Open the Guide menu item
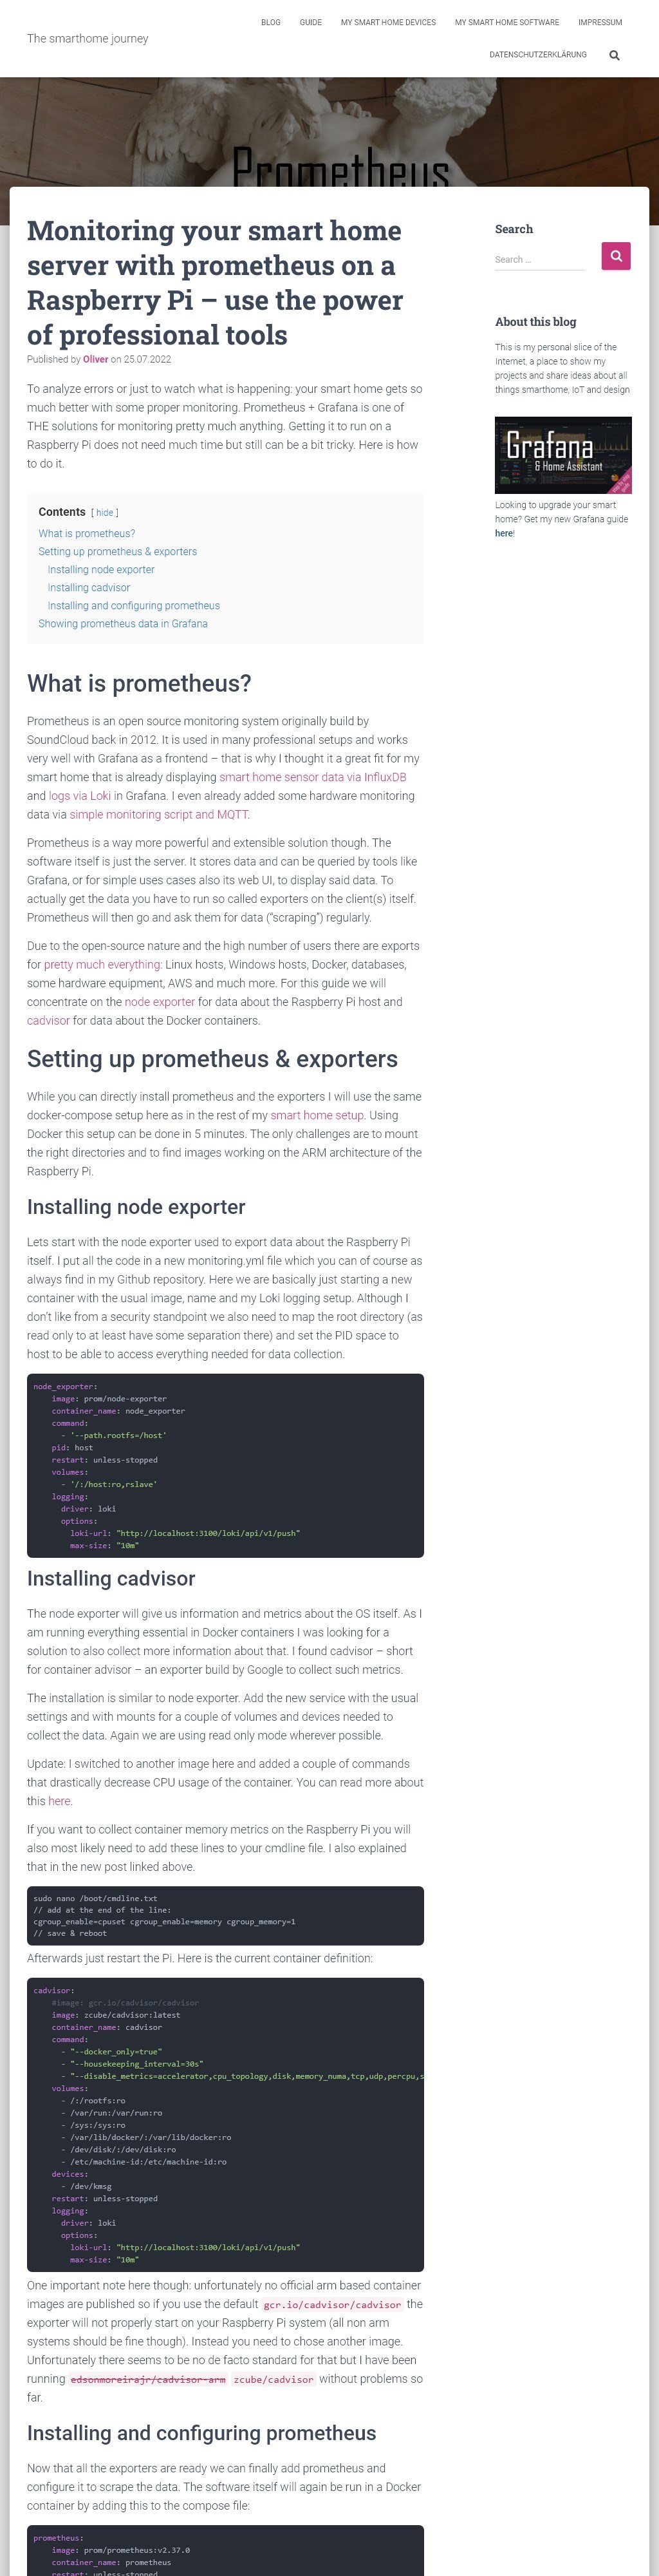The width and height of the screenshot is (659, 2576). click(x=311, y=22)
